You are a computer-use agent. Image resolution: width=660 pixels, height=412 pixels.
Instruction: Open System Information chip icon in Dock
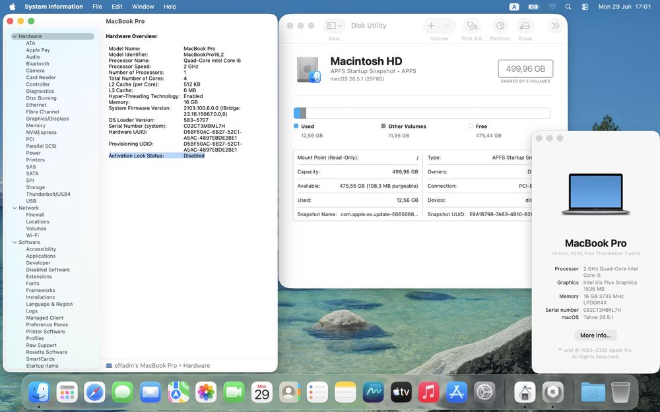coord(552,392)
